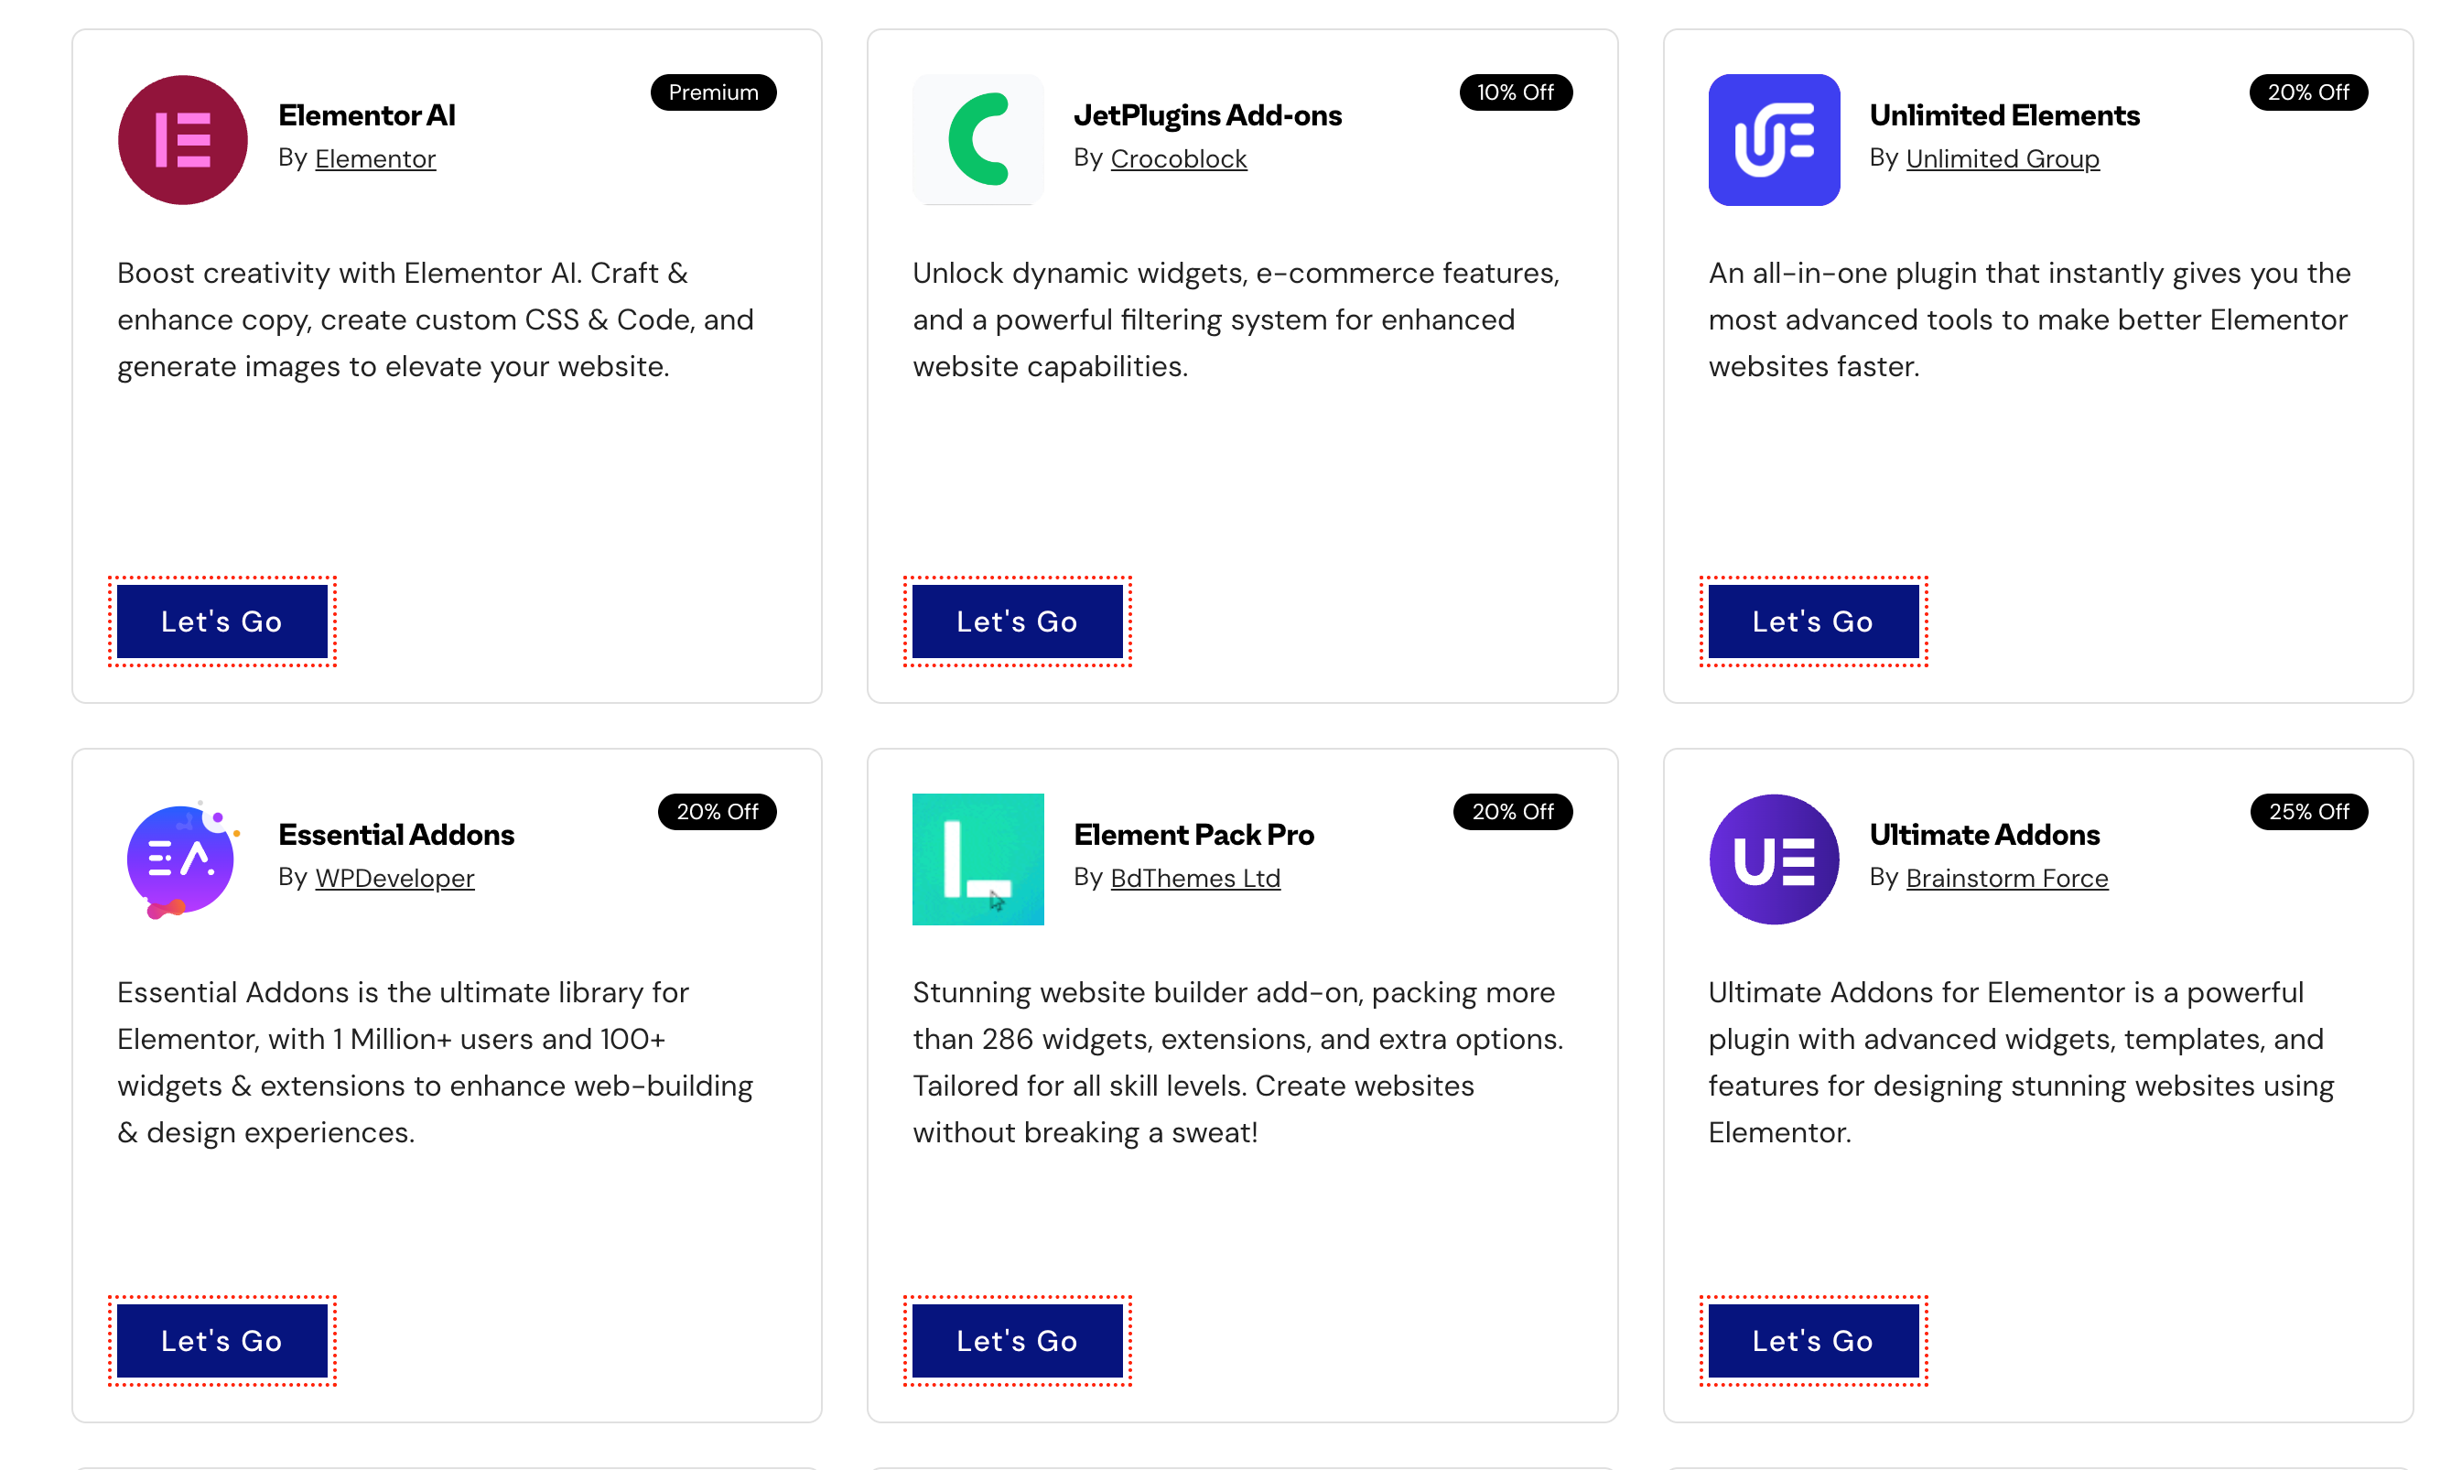Open the WPDeveloper author link
2462x1470 pixels.
pos(394,878)
